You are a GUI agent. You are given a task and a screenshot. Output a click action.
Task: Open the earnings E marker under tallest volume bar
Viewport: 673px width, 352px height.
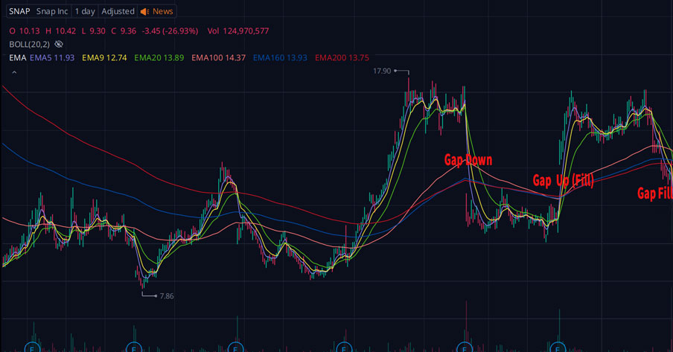[x=465, y=348]
